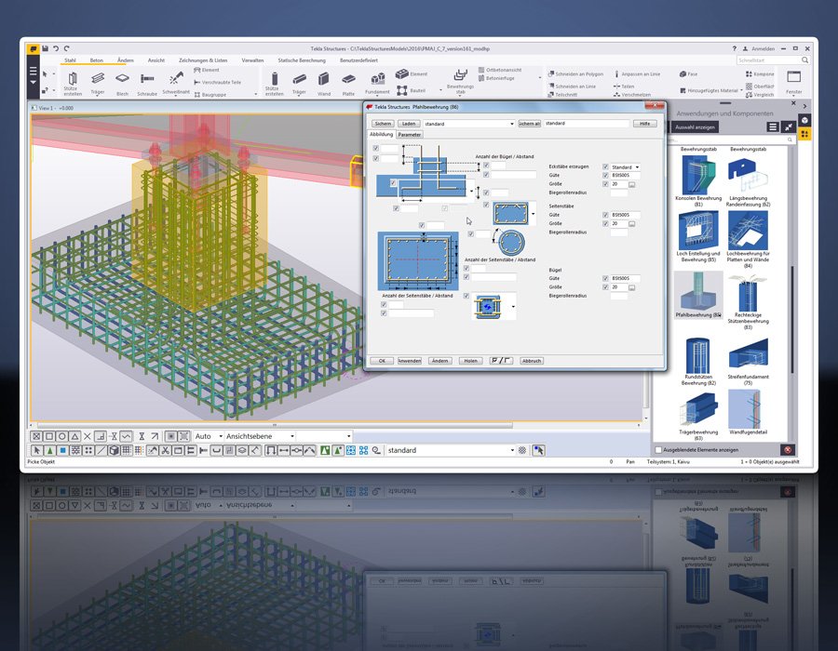Toggle checkbox beside Eckstäbe Güte BSt500S

click(x=605, y=175)
